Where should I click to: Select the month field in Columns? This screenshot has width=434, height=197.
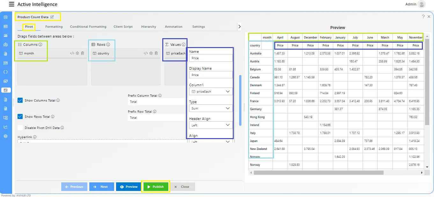(x=52, y=53)
